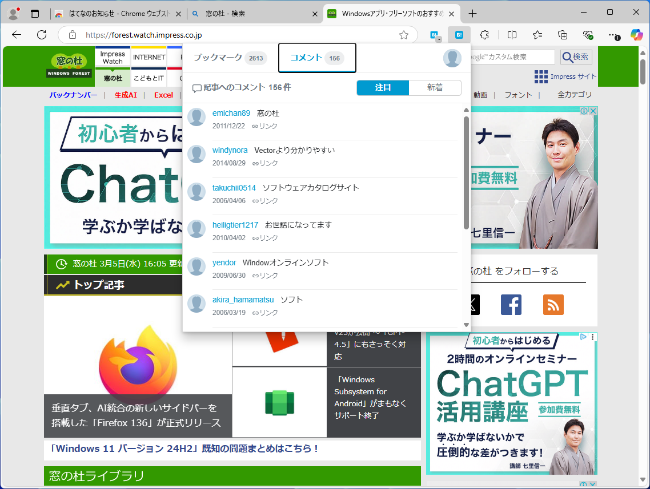Open the Impress サイト grid icon
The image size is (650, 489).
tap(540, 76)
